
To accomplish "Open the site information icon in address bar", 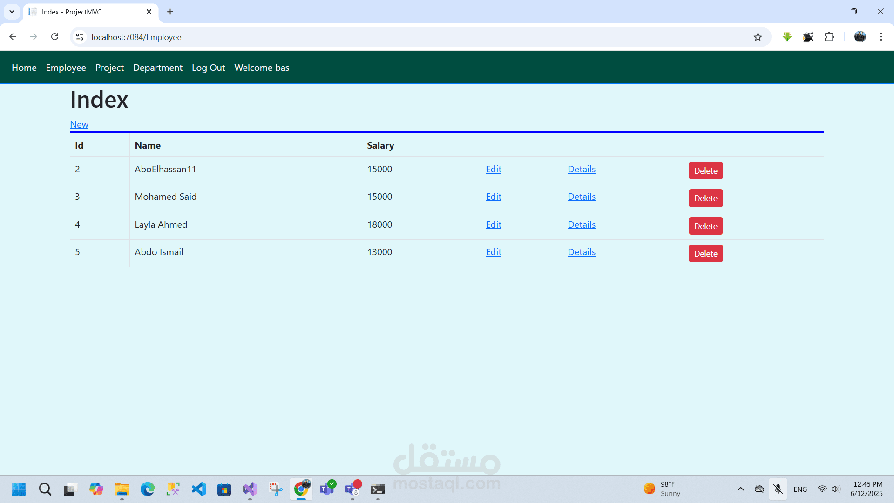I will click(x=80, y=37).
